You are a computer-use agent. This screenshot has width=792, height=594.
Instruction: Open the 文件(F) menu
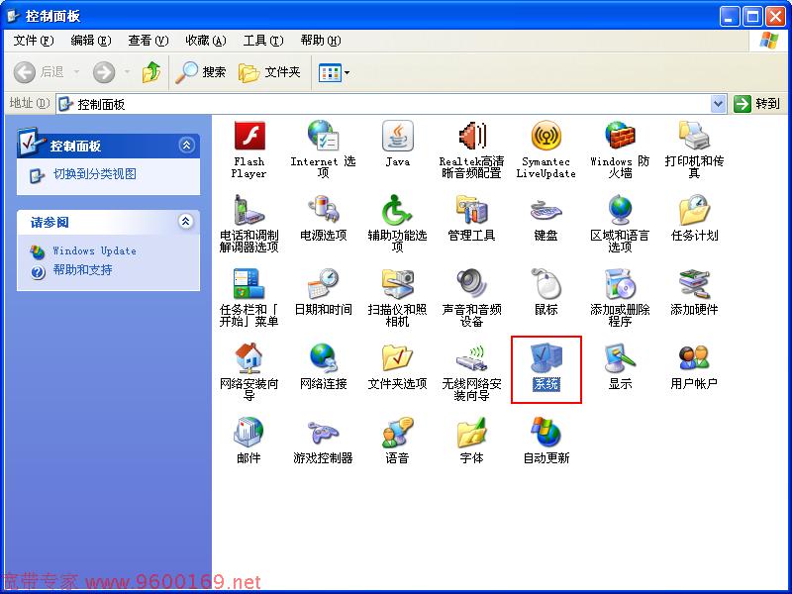point(34,41)
